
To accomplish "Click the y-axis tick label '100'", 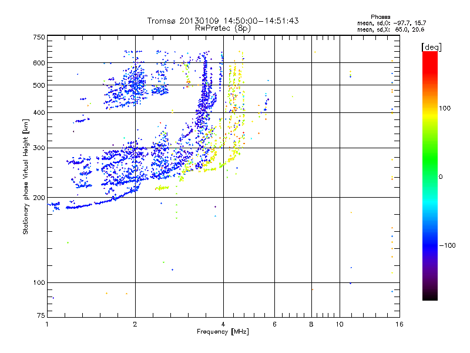I will (39, 282).
